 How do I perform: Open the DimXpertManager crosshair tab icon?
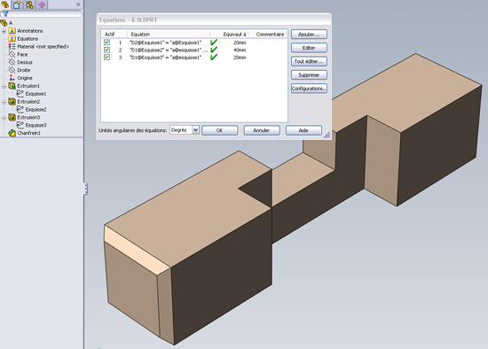tap(42, 4)
